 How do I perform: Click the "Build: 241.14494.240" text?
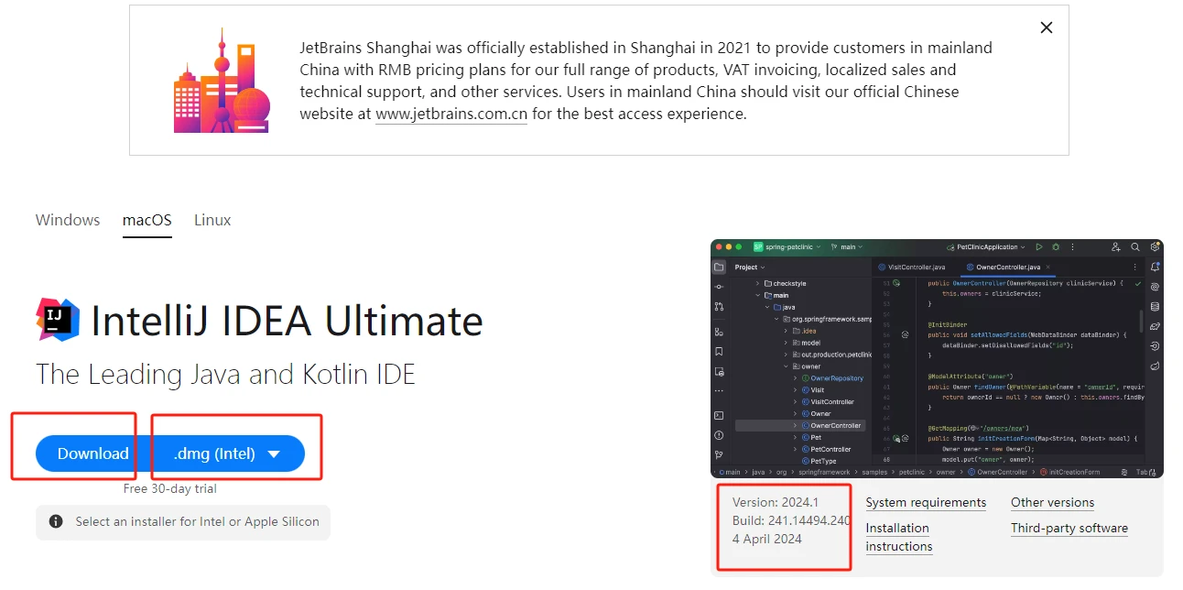791,520
